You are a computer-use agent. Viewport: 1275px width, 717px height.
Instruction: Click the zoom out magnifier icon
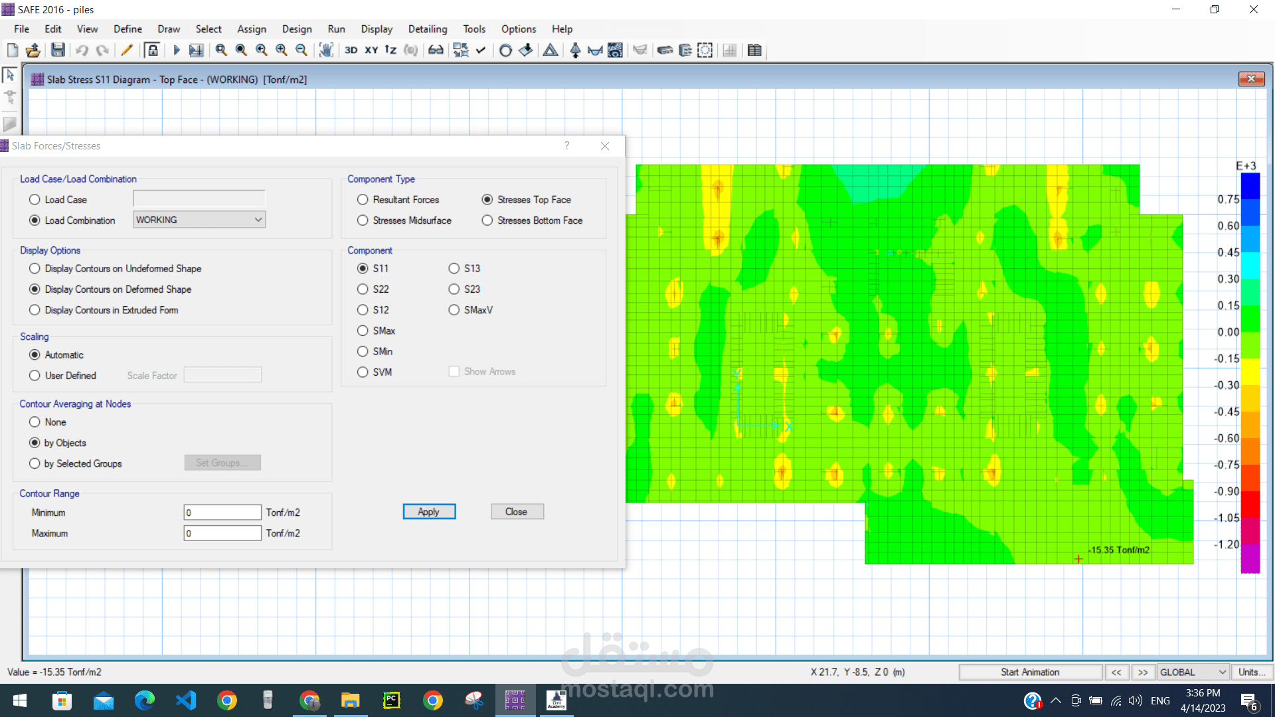[301, 50]
